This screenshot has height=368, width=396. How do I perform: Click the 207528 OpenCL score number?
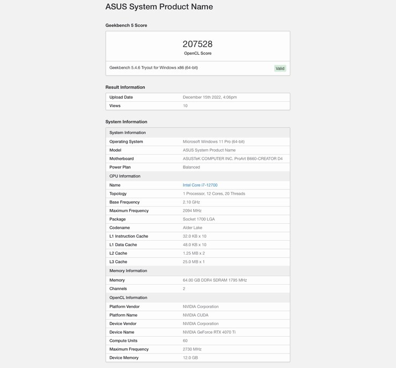(x=197, y=44)
